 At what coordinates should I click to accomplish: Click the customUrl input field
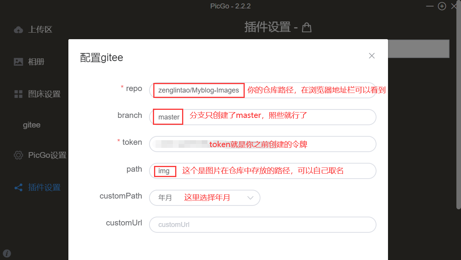262,225
